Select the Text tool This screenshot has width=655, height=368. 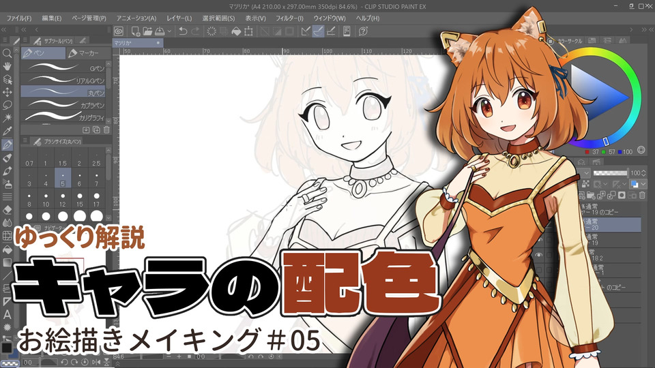[x=8, y=314]
